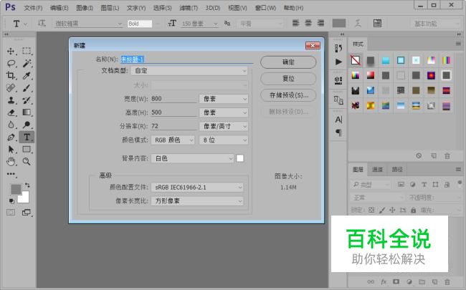Open the Bold font style dropdown
This screenshot has height=290, width=466.
point(143,24)
